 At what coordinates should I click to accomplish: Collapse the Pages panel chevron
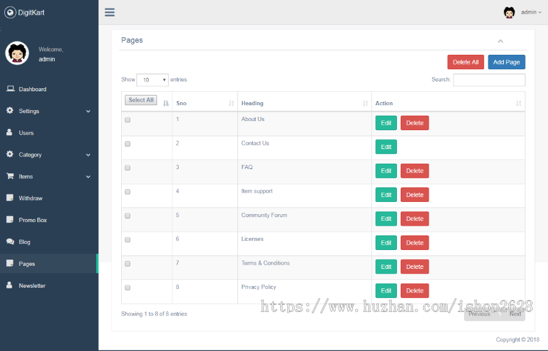point(501,41)
